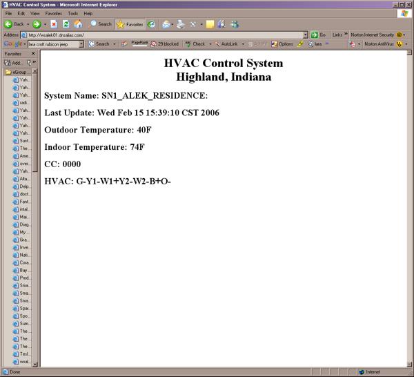Open the Back button history dropdown arrow
The image size is (414, 377).
26,24
